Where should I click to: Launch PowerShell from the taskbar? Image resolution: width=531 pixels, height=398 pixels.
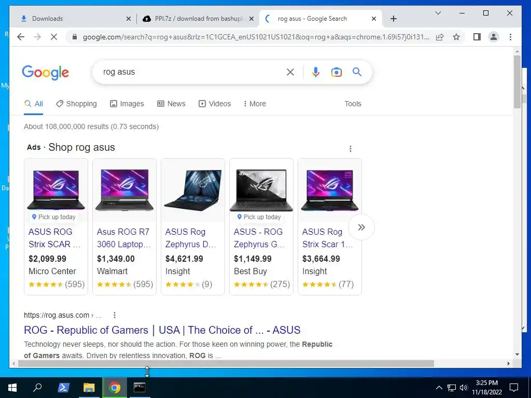point(63,388)
